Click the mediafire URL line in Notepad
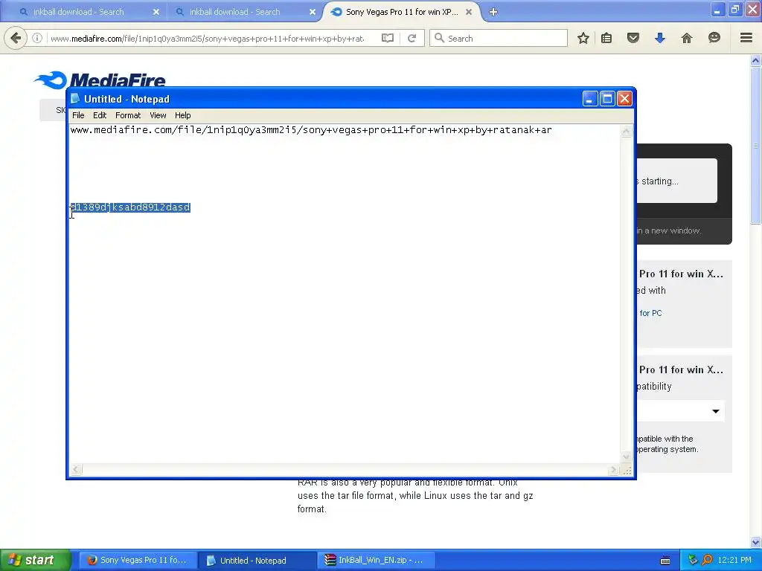 click(311, 129)
